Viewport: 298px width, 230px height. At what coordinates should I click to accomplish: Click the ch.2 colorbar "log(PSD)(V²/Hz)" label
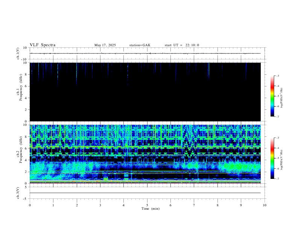tap(281, 160)
